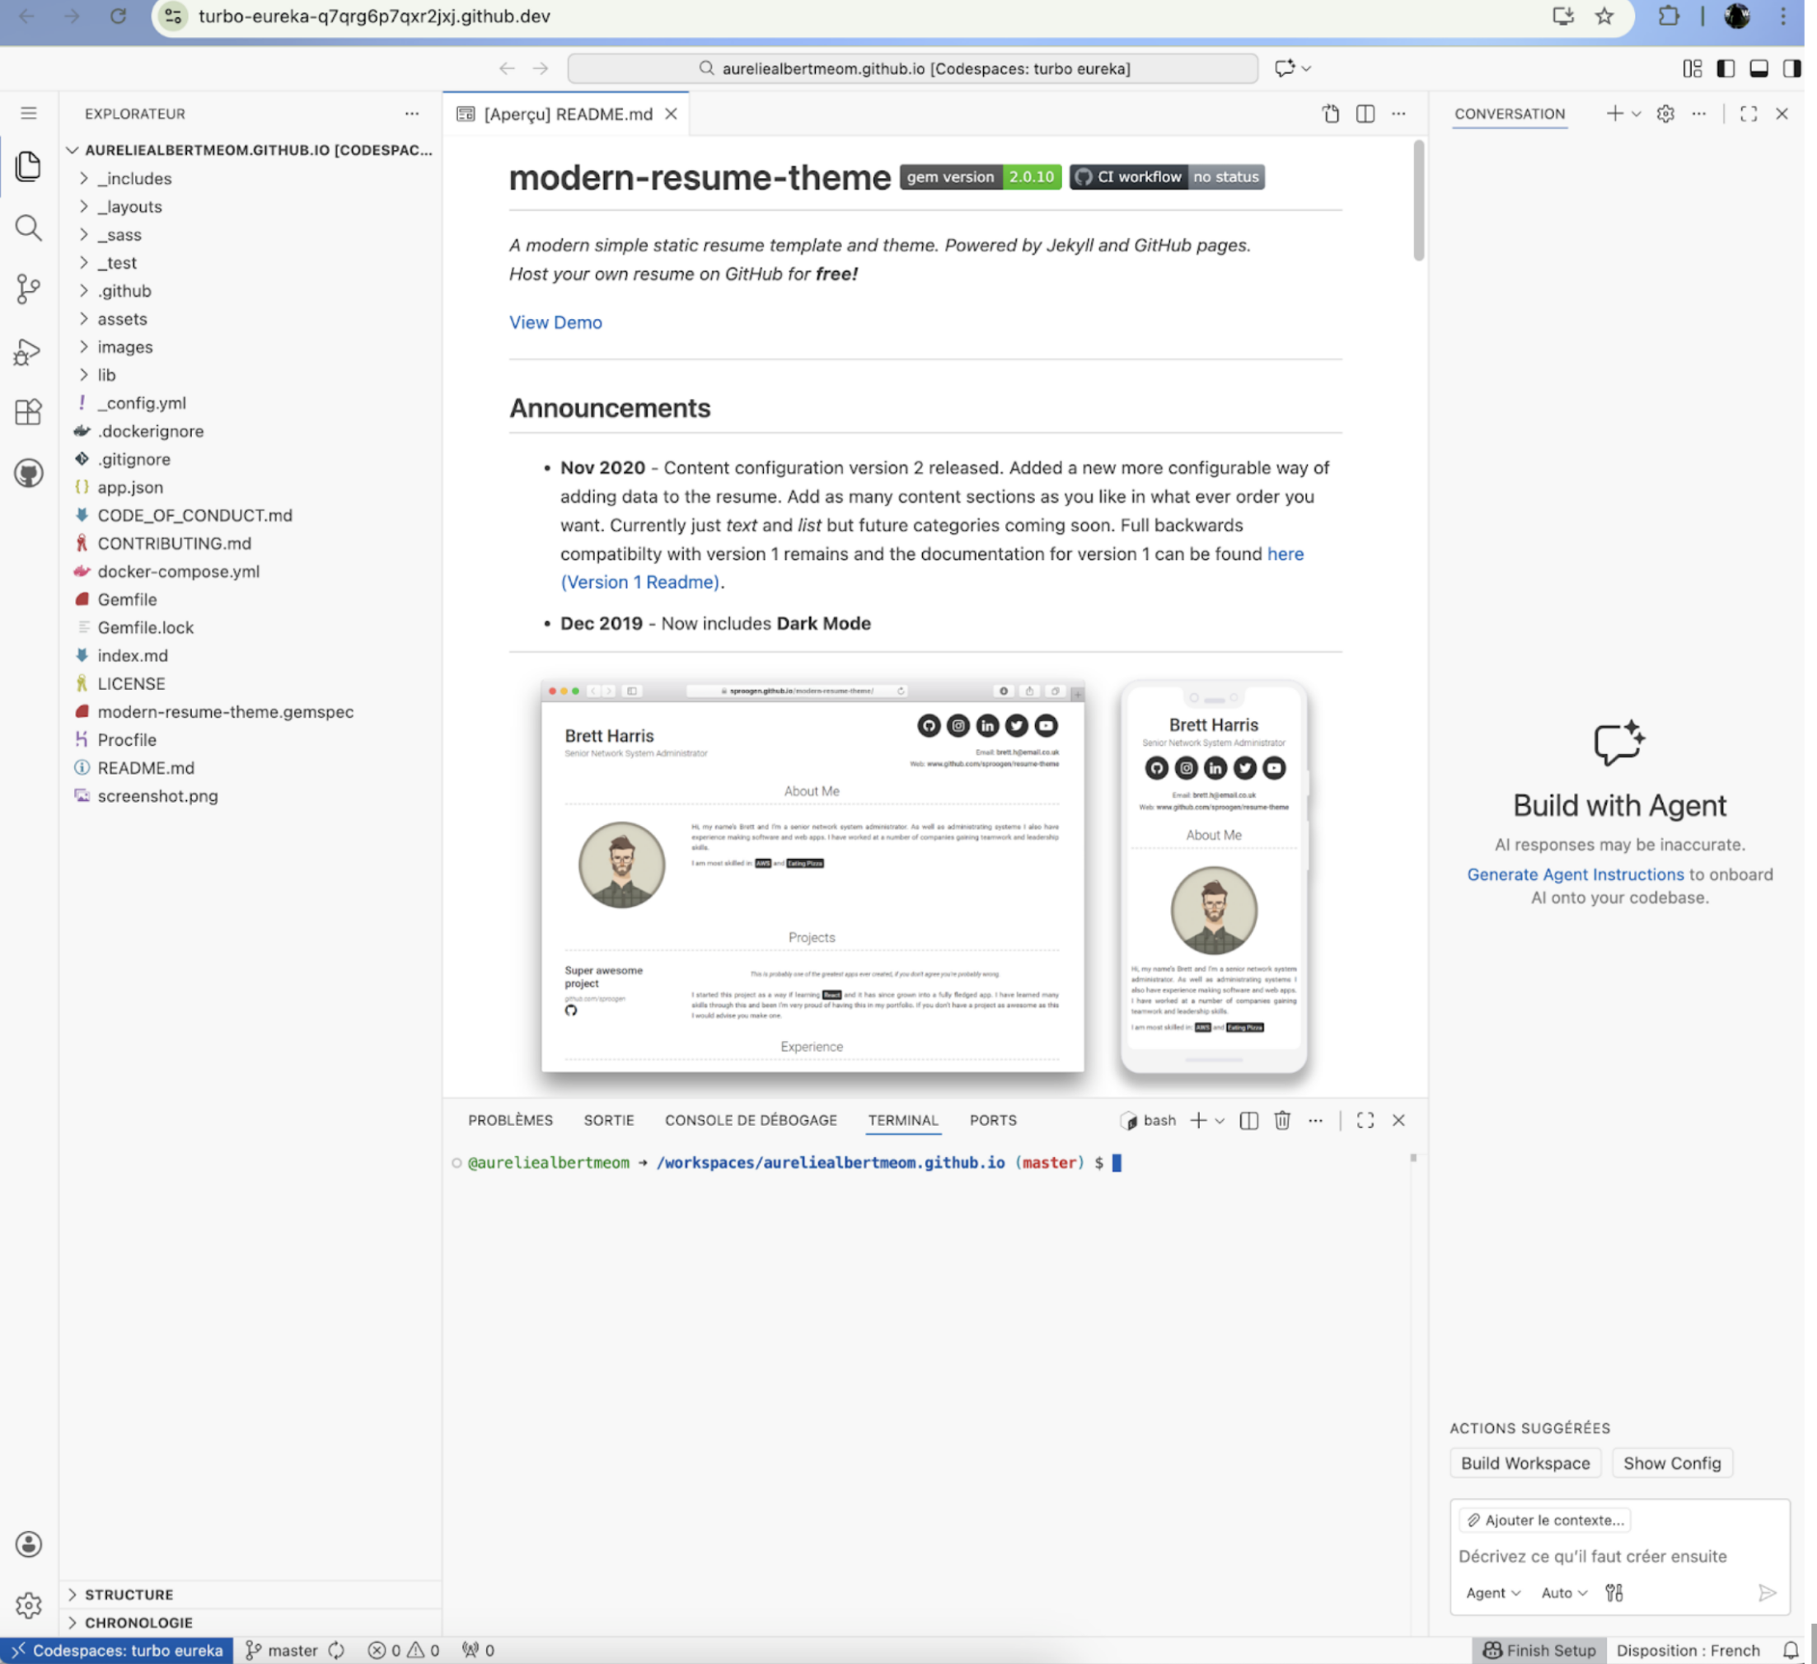Image resolution: width=1817 pixels, height=1664 pixels.
Task: Open the Run and Debug view
Action: click(x=28, y=350)
